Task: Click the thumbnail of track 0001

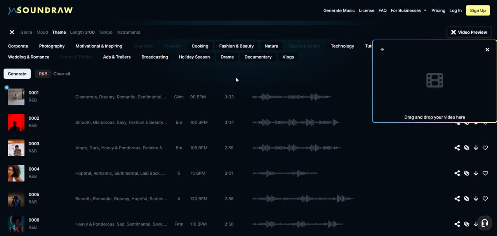Action: [16, 96]
